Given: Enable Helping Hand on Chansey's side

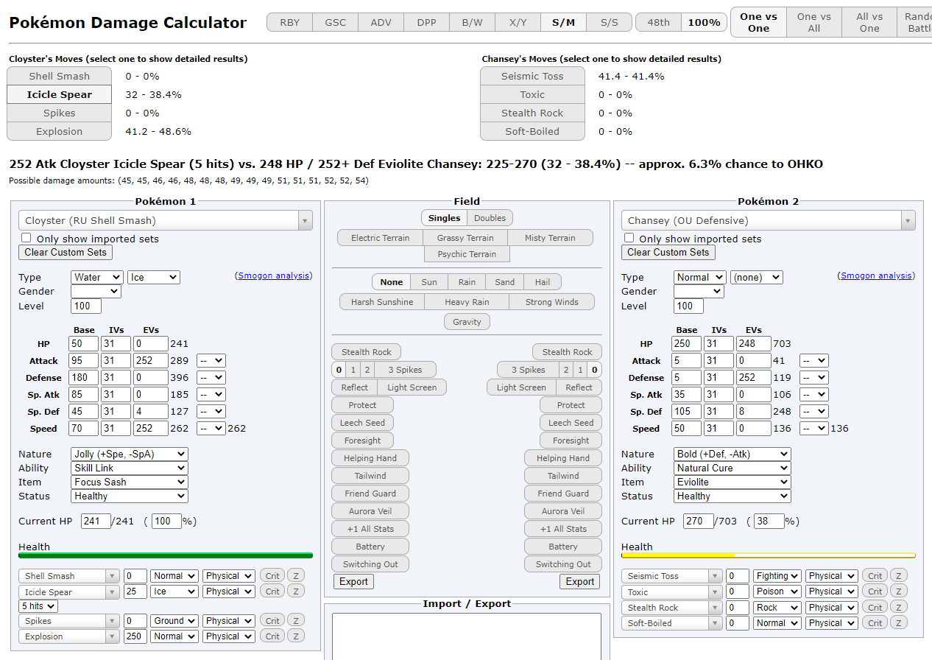Looking at the screenshot, I should (563, 458).
